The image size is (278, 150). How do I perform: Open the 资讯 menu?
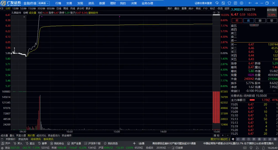[x=91, y=3]
